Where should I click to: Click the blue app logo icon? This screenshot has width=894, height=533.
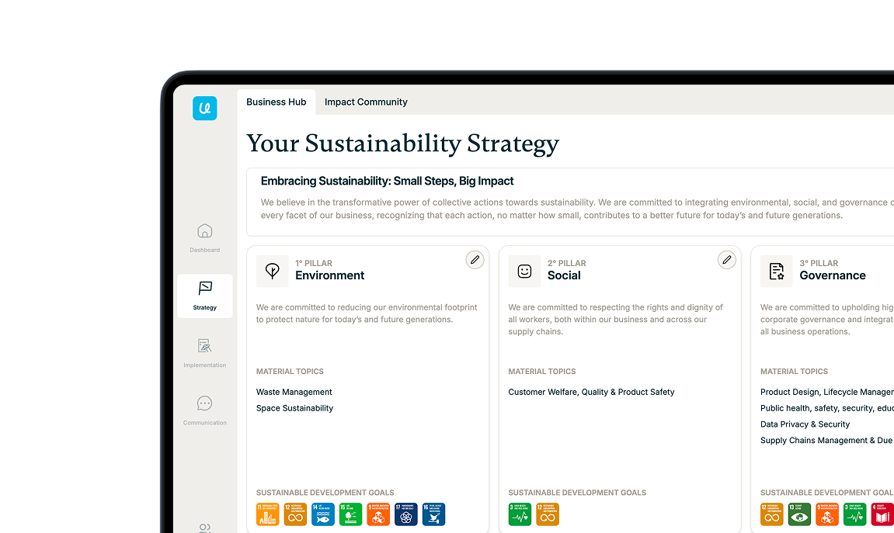(x=205, y=108)
